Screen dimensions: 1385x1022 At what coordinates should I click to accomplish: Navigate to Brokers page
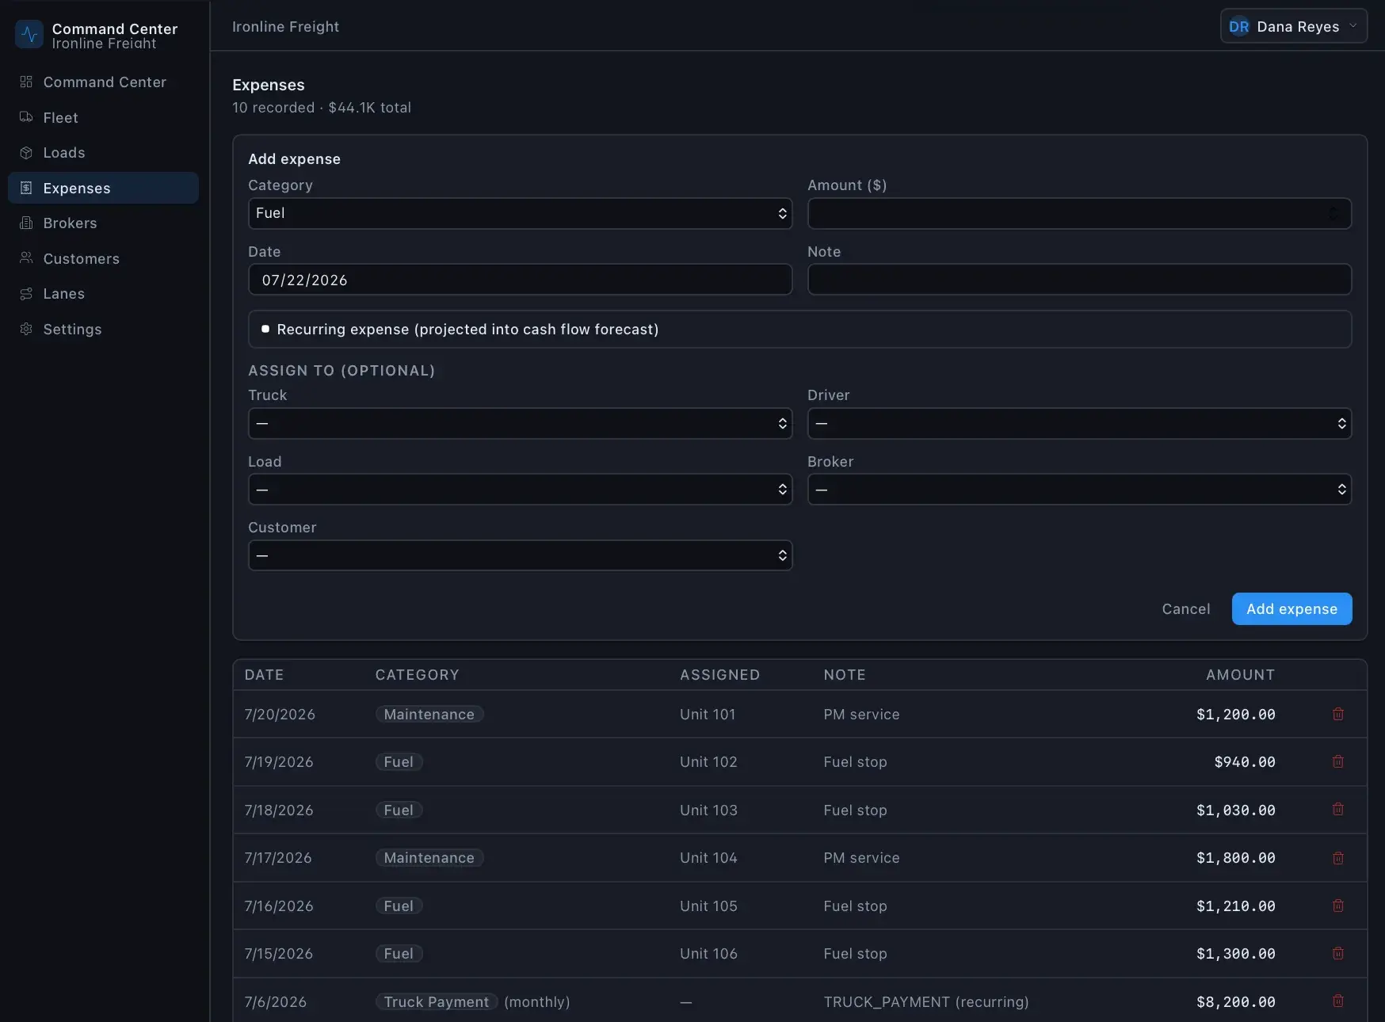click(x=103, y=223)
